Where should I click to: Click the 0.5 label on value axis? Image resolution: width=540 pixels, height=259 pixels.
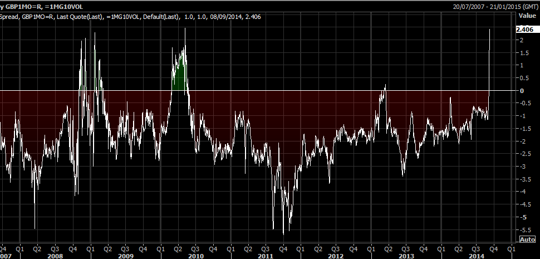tap(524, 78)
